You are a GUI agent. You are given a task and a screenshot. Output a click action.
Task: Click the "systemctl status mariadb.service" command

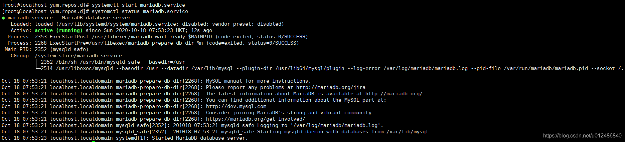[140, 11]
